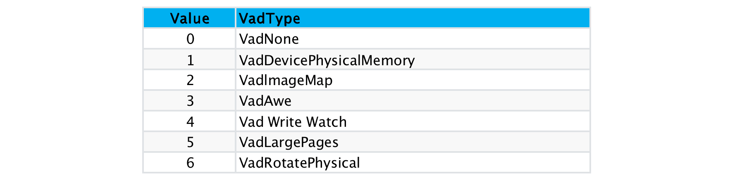Image resolution: width=749 pixels, height=185 pixels.
Task: Select the VadDevicePhysicalMemory cell
Action: coord(327,60)
